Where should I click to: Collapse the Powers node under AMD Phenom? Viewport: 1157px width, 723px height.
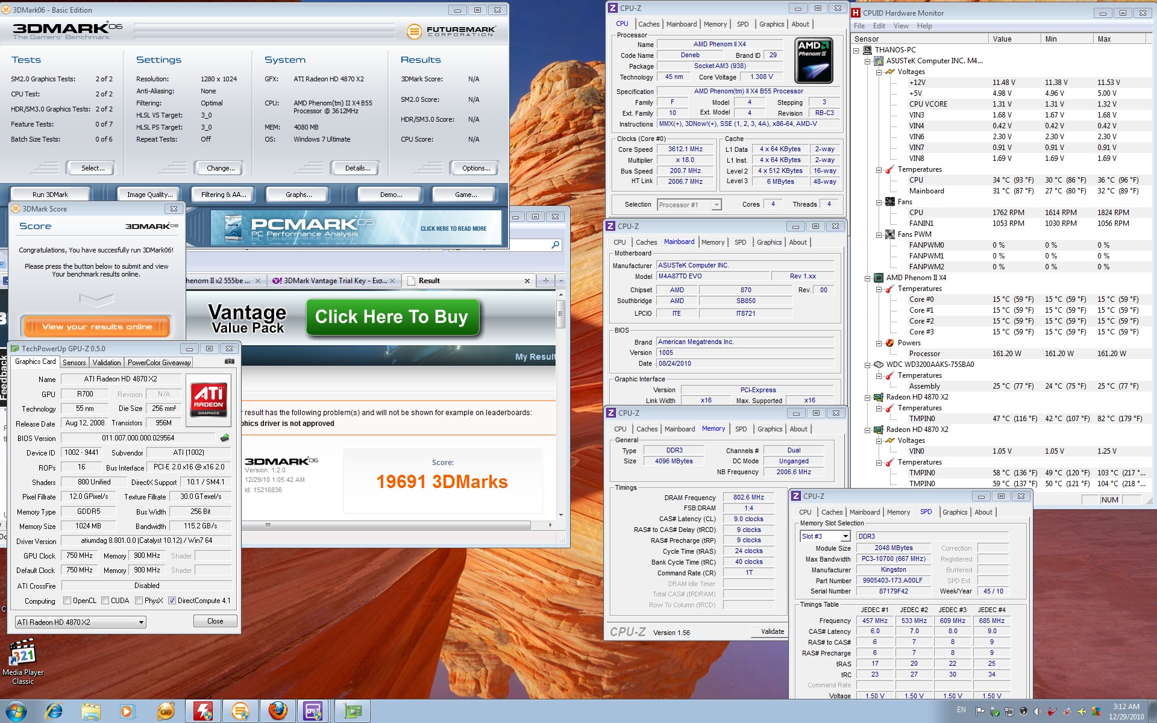click(x=879, y=343)
